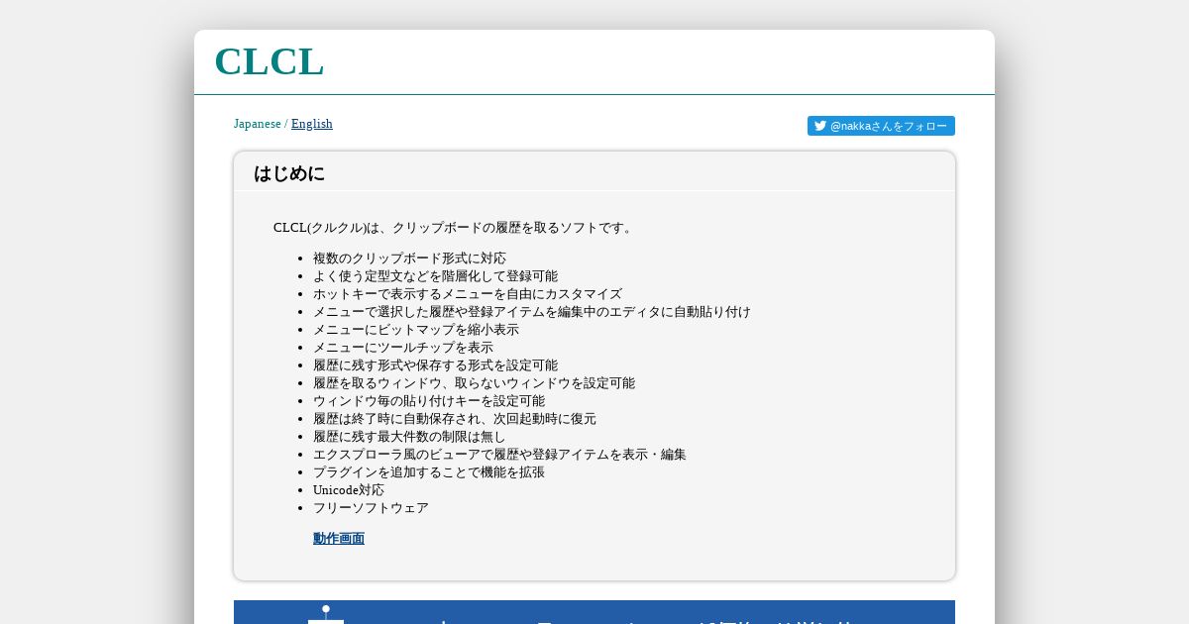Screen dimensions: 1189x624
Task: Click item about 自動貼り付け to editor
Action: (532, 312)
